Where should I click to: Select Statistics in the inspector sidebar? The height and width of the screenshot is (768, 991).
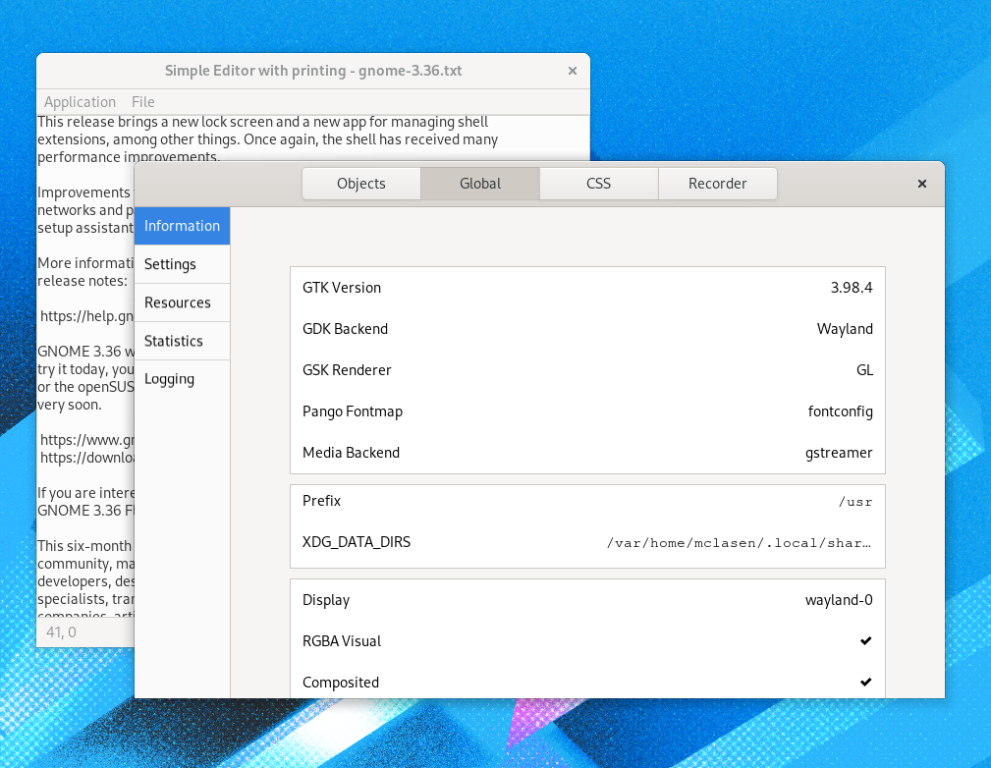(x=182, y=341)
